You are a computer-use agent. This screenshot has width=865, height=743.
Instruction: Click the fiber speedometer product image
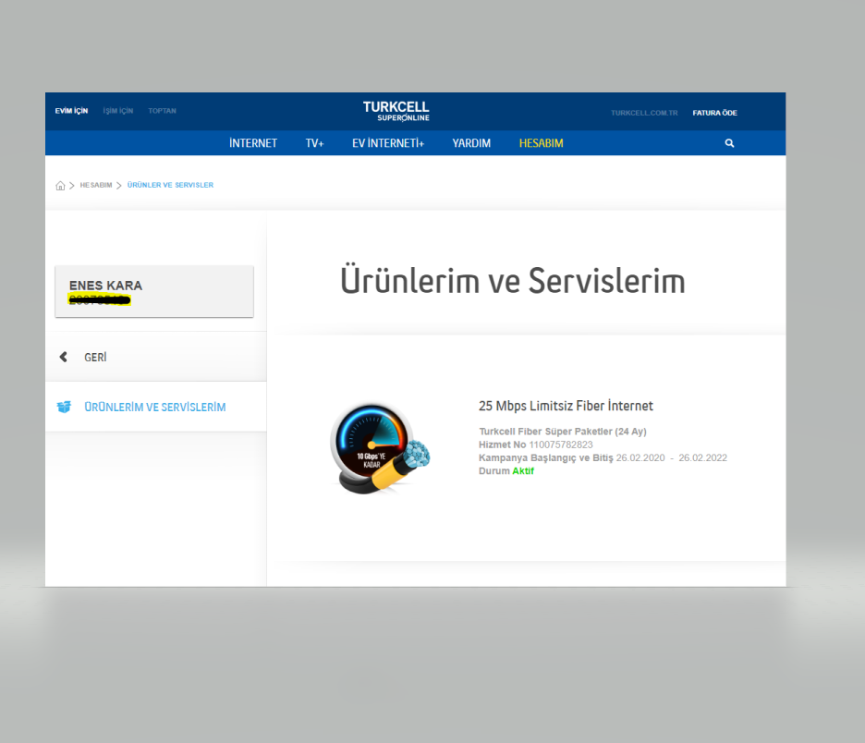tap(380, 448)
